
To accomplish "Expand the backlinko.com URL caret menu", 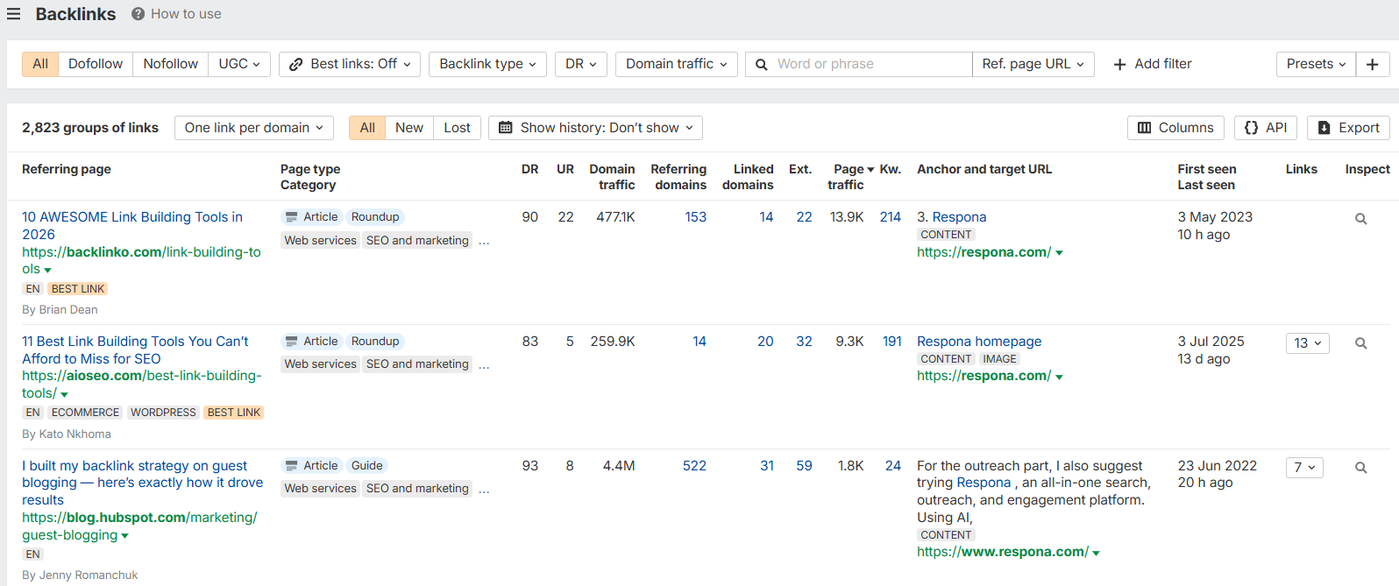I will coord(47,271).
